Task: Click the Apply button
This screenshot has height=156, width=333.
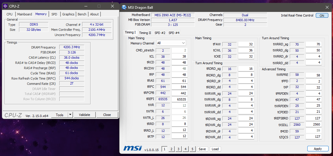Action: click(x=318, y=149)
